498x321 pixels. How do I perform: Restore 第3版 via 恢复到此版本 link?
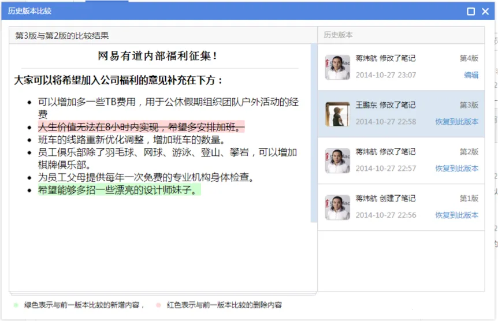[x=457, y=122]
